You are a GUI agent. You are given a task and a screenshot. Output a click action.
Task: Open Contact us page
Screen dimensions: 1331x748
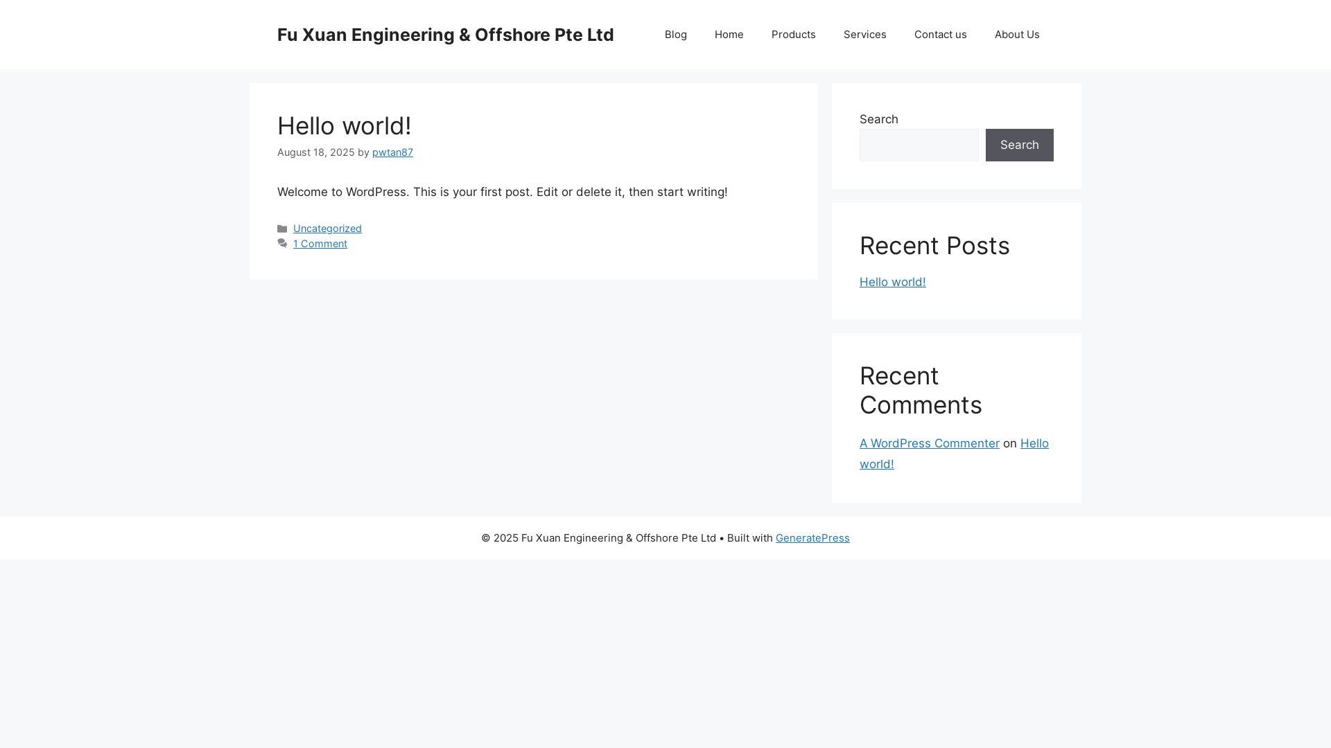point(940,35)
